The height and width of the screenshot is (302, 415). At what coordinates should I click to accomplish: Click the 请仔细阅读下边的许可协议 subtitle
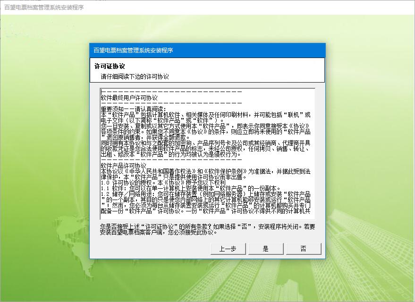[135, 77]
